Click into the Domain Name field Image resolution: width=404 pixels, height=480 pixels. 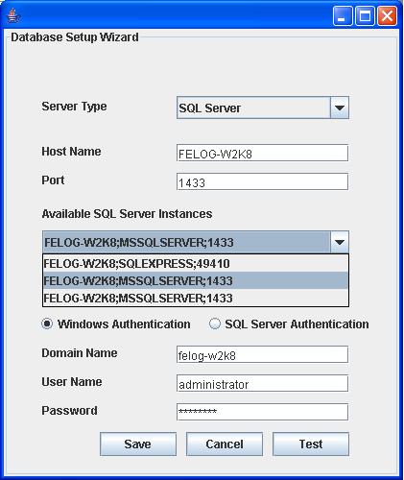pyautogui.click(x=262, y=354)
